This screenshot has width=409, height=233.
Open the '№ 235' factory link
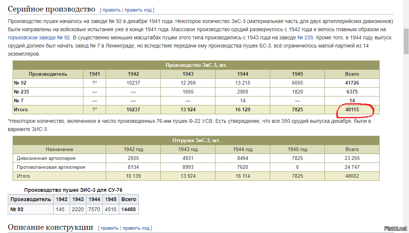coord(305,37)
